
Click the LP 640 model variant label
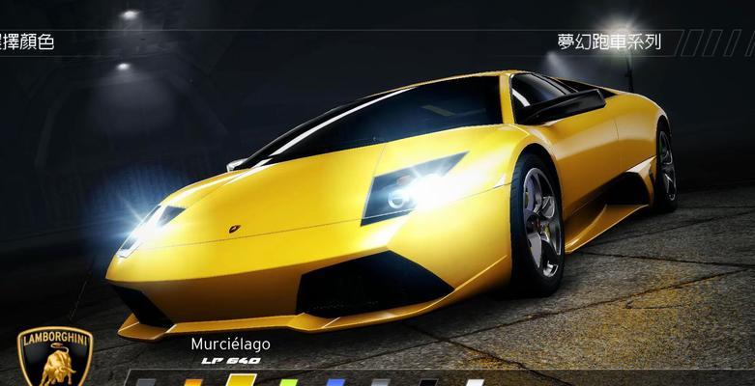[231, 361]
